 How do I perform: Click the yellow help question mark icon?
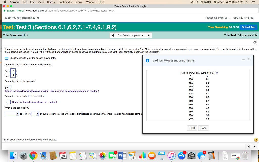[256, 140]
